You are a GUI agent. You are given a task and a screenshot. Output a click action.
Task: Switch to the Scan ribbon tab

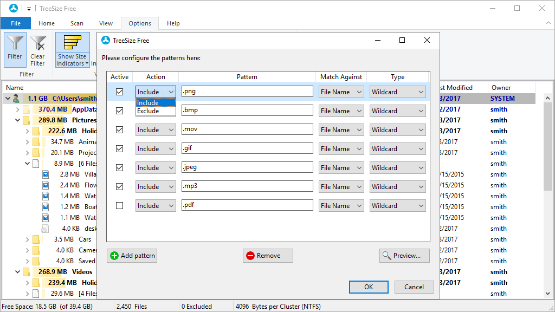(76, 23)
